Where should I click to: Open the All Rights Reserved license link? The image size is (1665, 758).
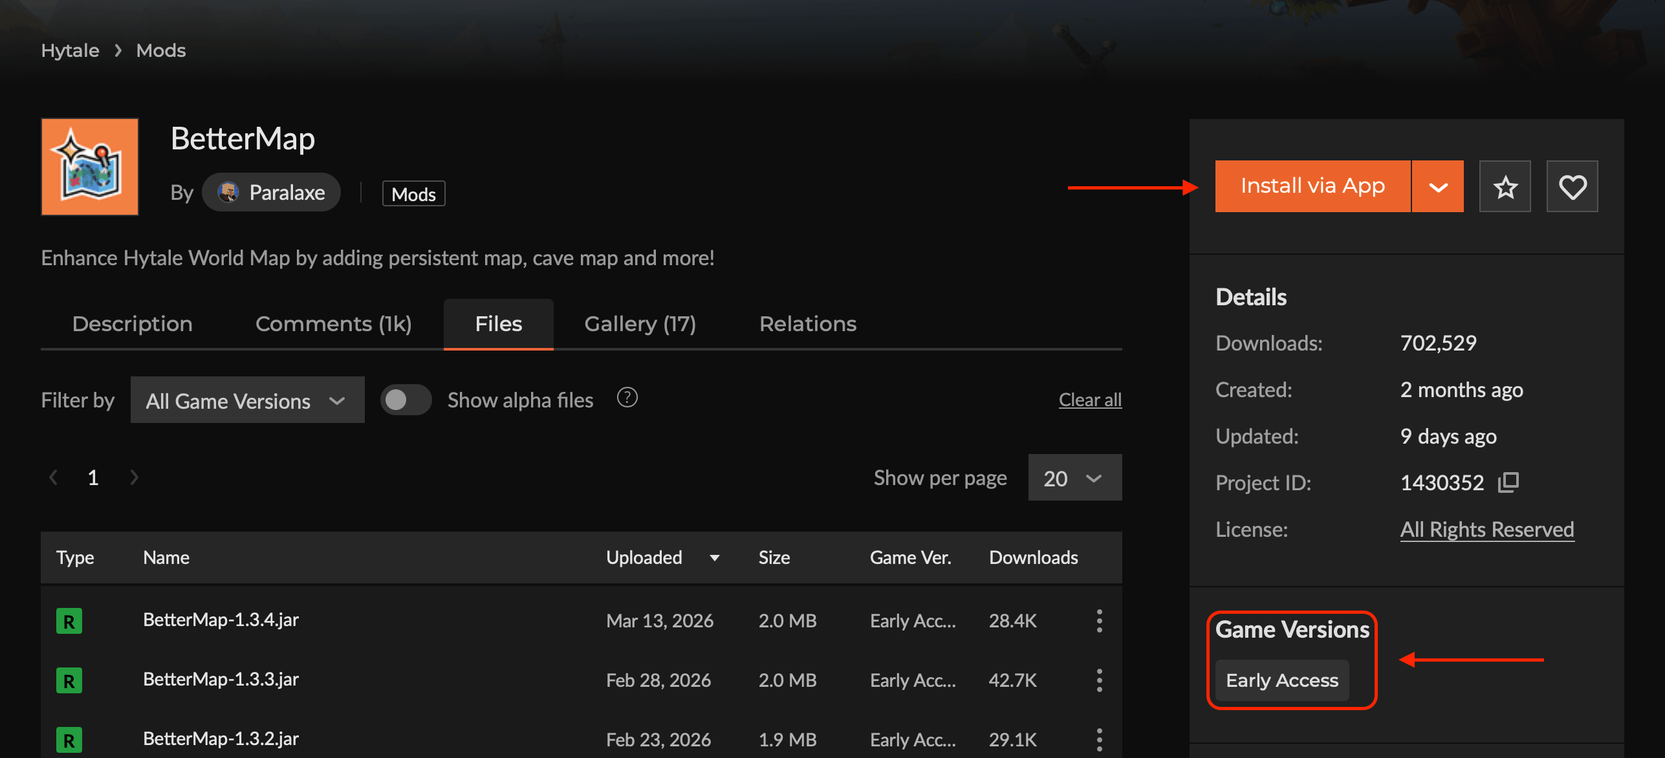[x=1486, y=530]
